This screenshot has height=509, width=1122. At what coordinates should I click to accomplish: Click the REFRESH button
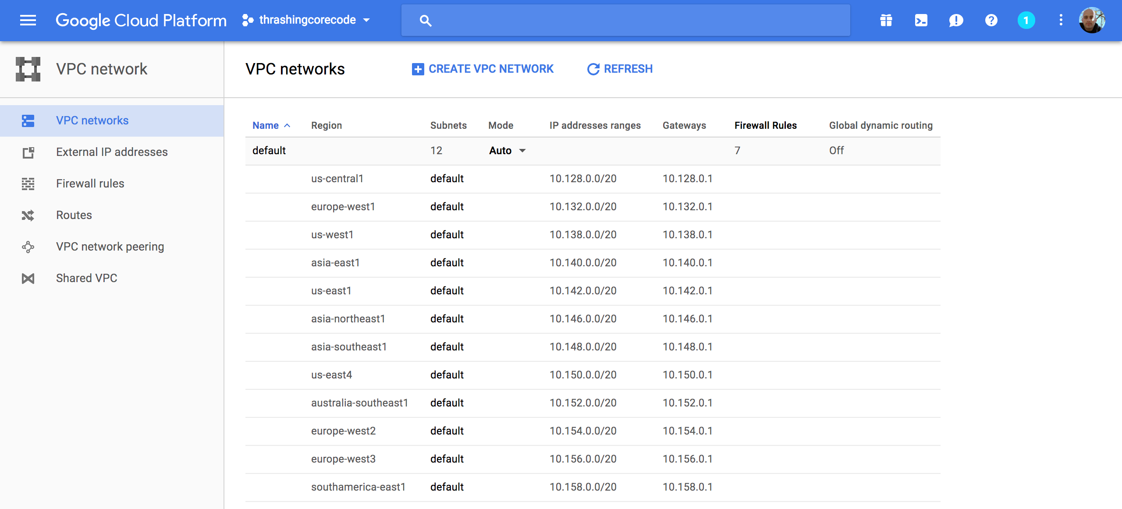click(x=620, y=69)
